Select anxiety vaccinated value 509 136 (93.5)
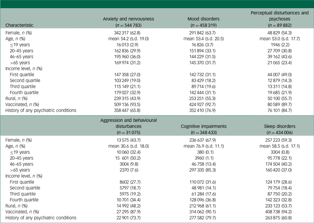 pyautogui.click(x=128, y=104)
